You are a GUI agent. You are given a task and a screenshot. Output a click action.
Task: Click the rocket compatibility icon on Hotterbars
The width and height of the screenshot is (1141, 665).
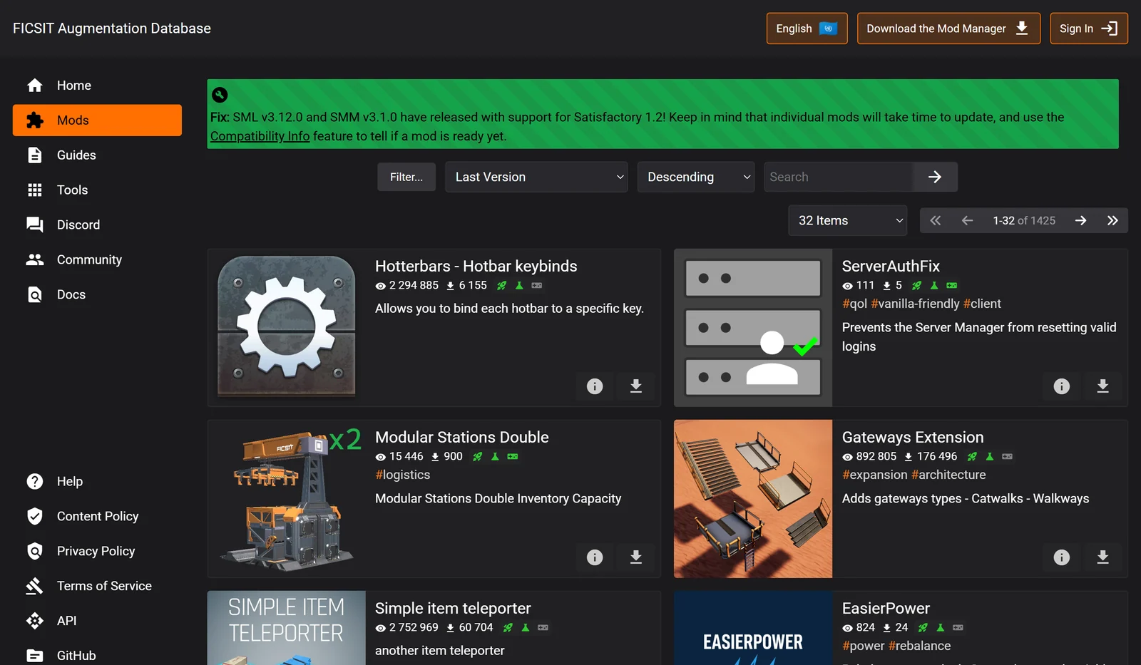[502, 286]
